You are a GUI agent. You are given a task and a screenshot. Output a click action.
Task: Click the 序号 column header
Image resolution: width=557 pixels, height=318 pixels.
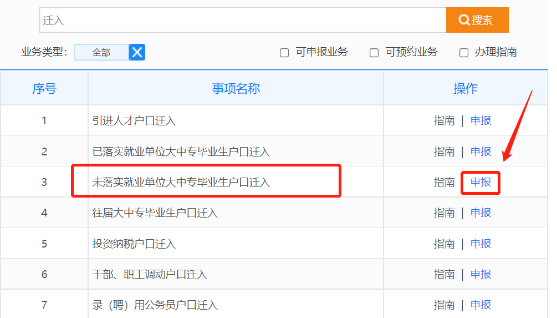point(44,88)
